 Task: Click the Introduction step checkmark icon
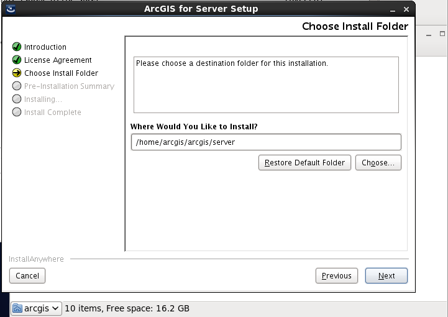coord(17,47)
